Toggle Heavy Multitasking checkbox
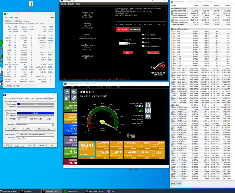The width and height of the screenshot is (235, 193). (143, 46)
